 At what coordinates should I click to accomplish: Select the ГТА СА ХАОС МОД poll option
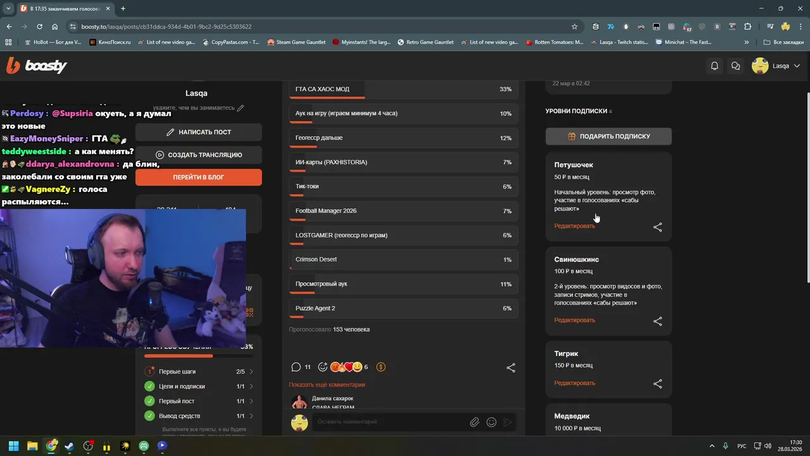403,89
